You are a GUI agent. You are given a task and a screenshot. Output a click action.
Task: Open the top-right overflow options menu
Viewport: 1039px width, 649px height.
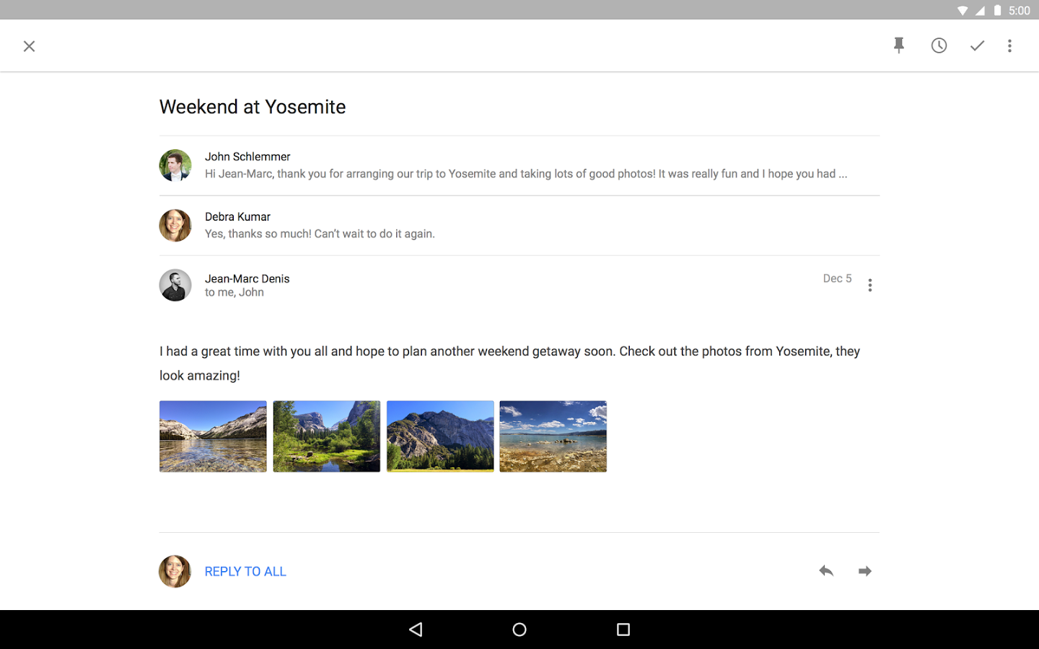tap(1009, 45)
